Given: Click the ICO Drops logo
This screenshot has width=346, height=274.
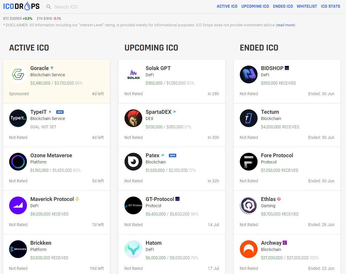Looking at the screenshot, I should coord(21,6).
